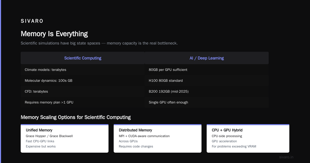
Task: Click 'For problems exceeding VRAM' line
Action: pyautogui.click(x=234, y=146)
